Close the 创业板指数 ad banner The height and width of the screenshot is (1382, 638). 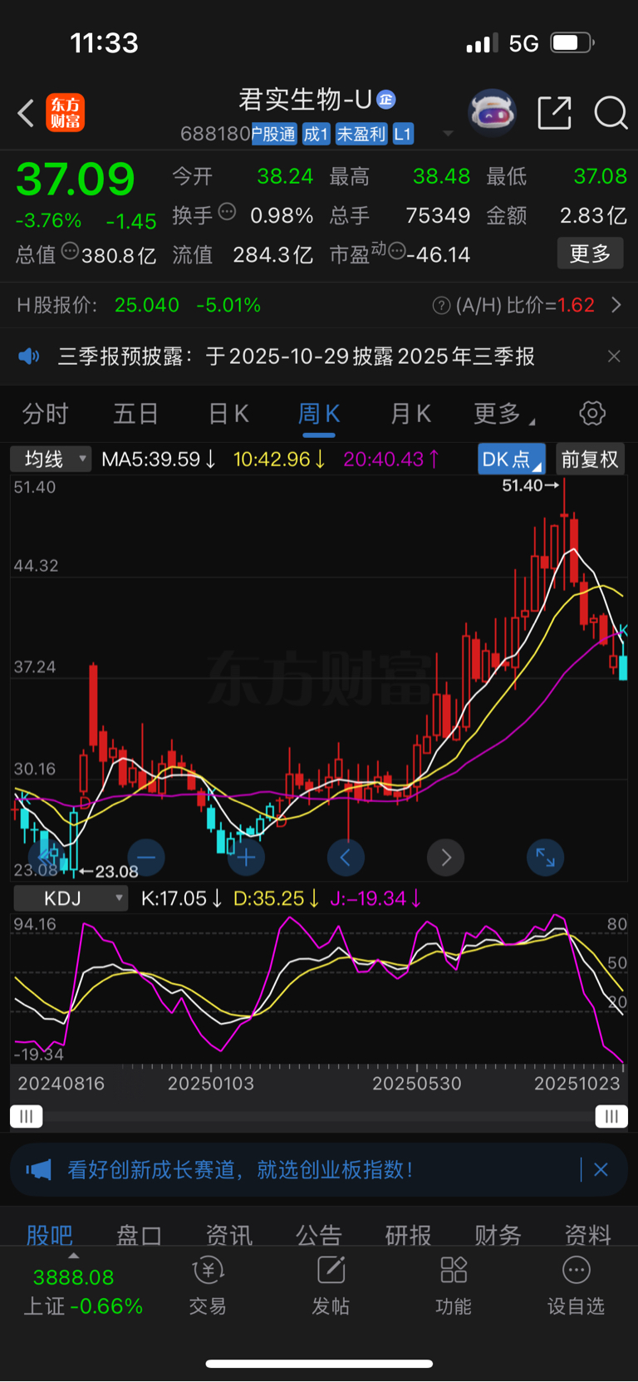(x=601, y=1169)
